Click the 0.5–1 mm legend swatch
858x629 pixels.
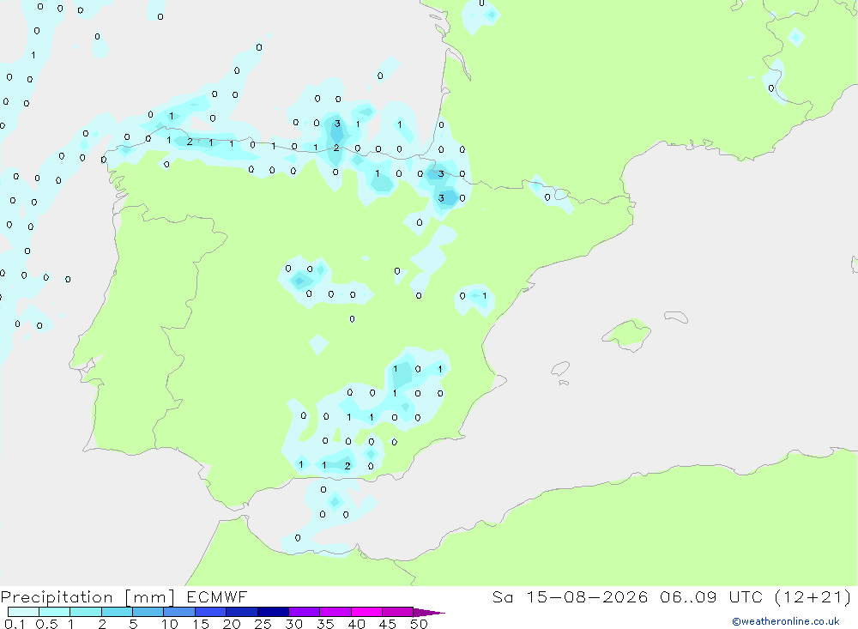pyautogui.click(x=55, y=612)
